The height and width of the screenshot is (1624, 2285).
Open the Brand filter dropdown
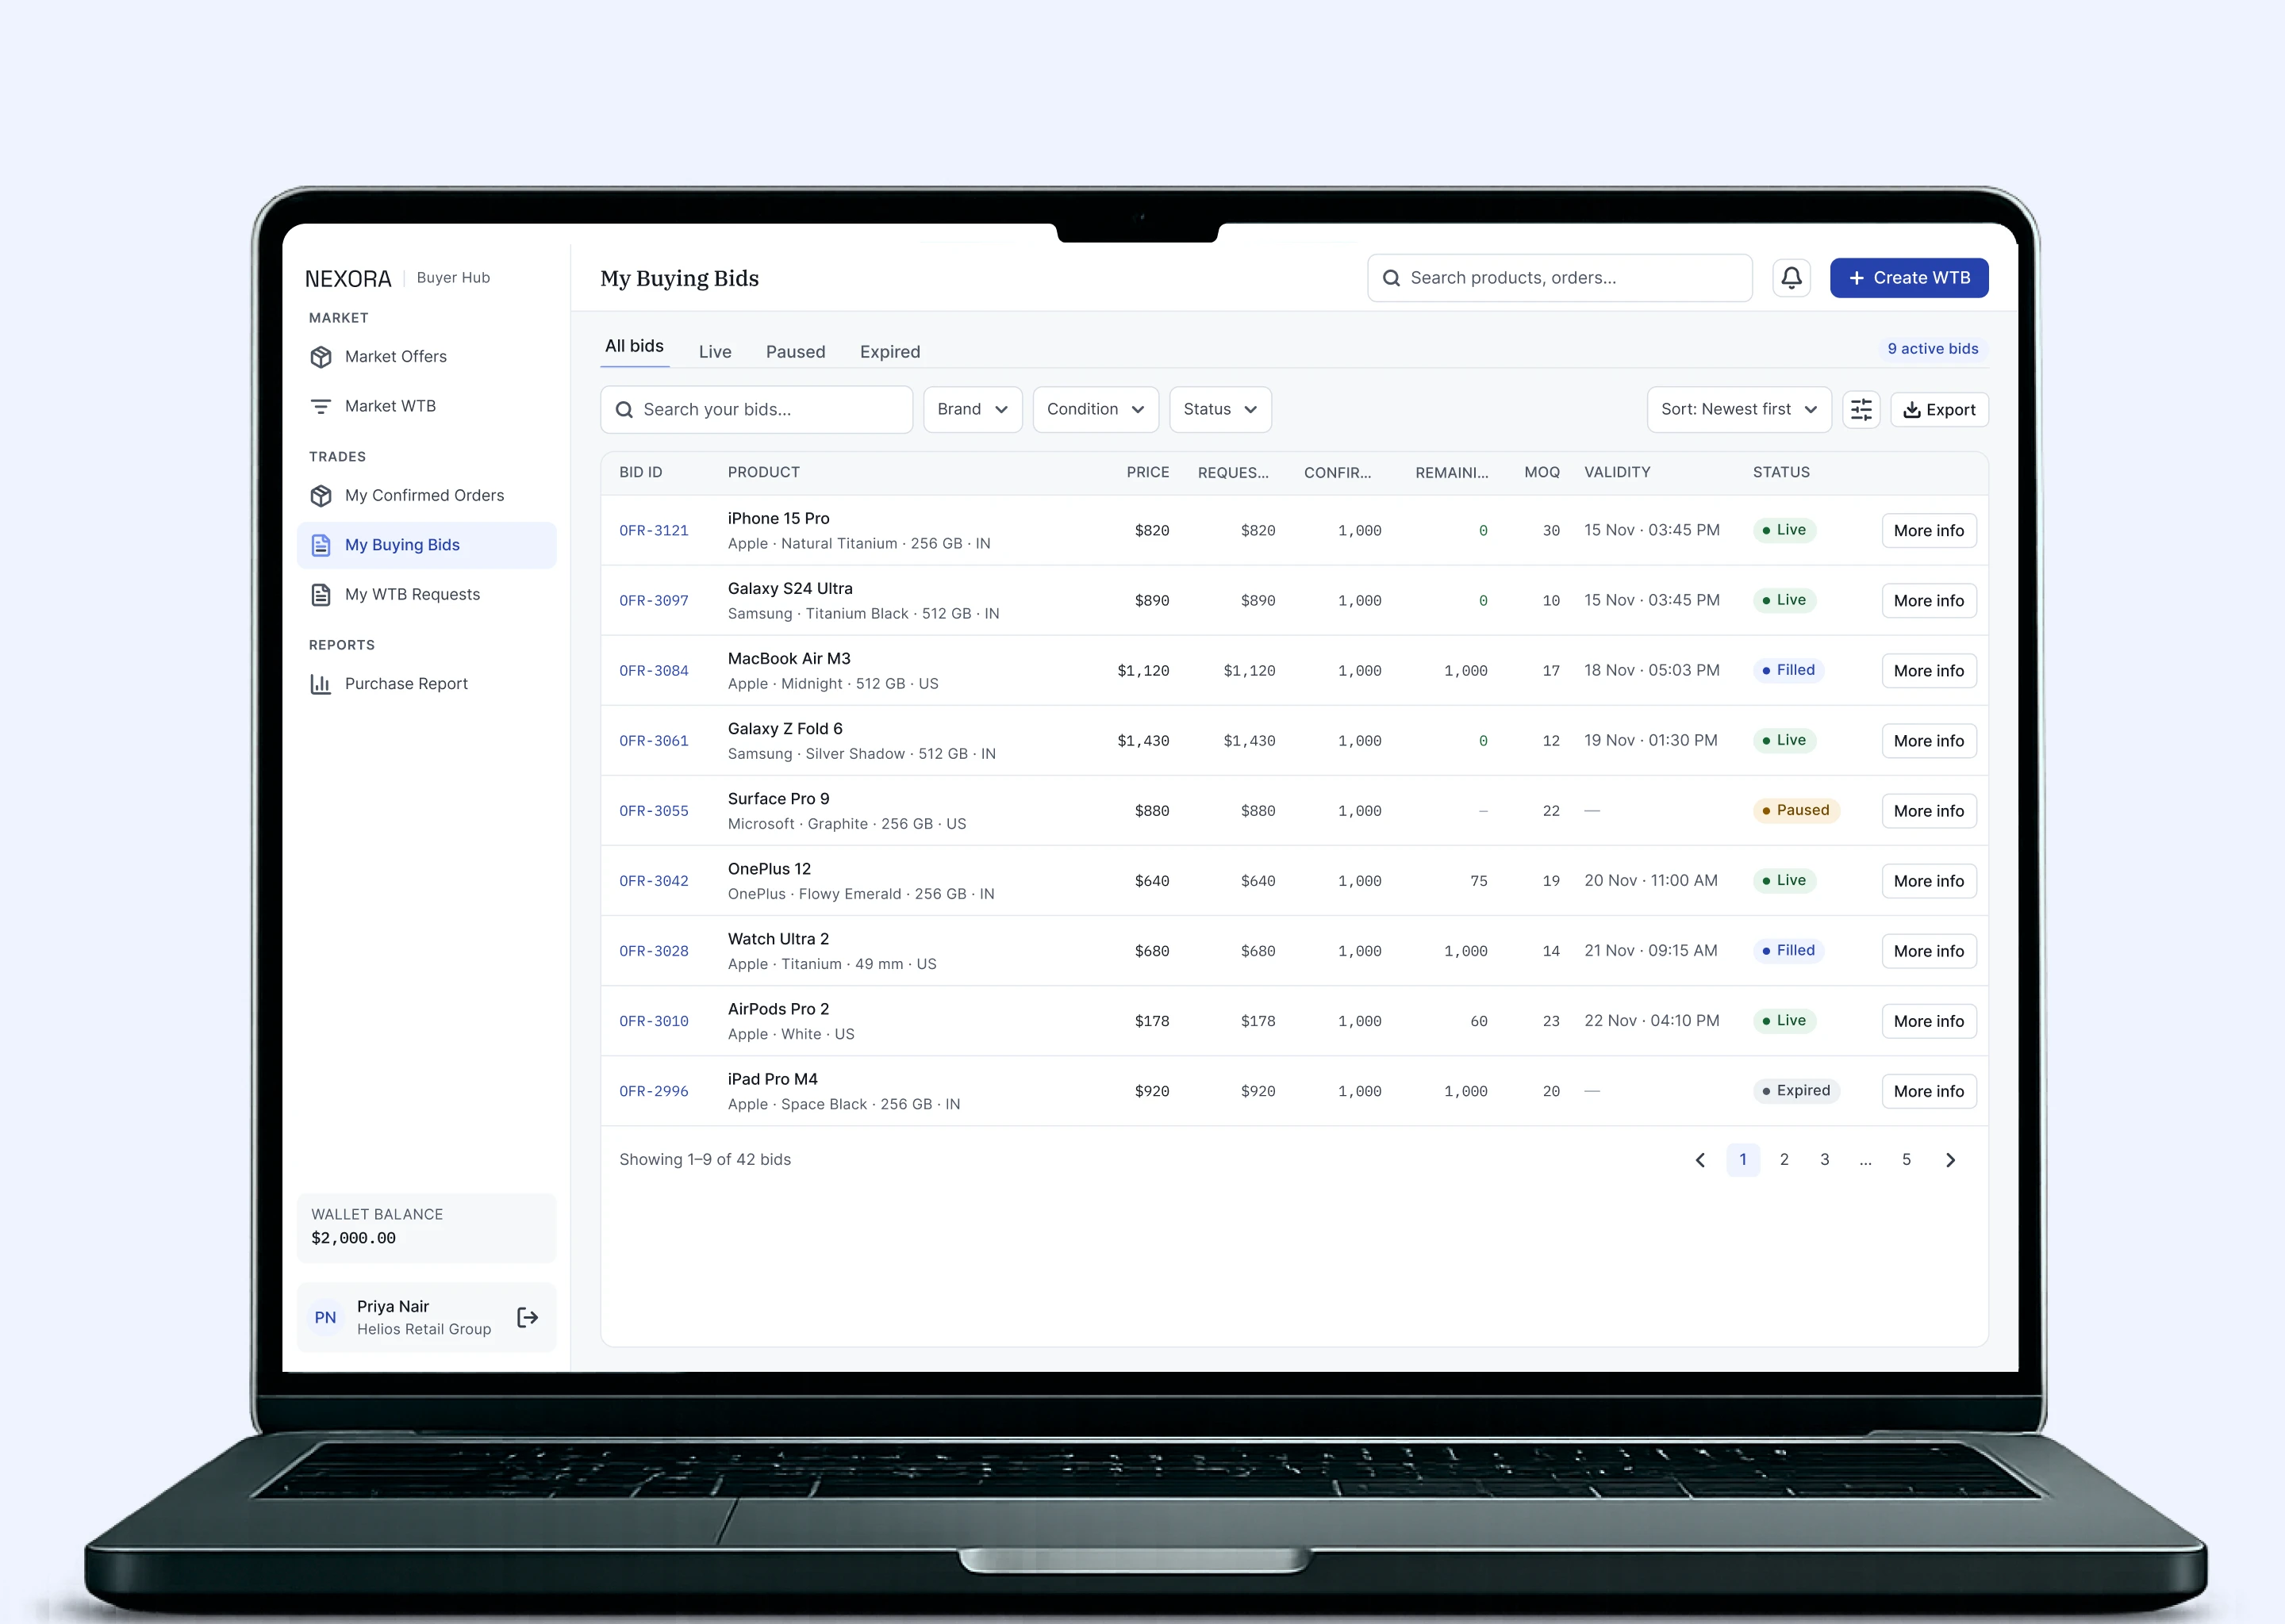click(x=973, y=409)
